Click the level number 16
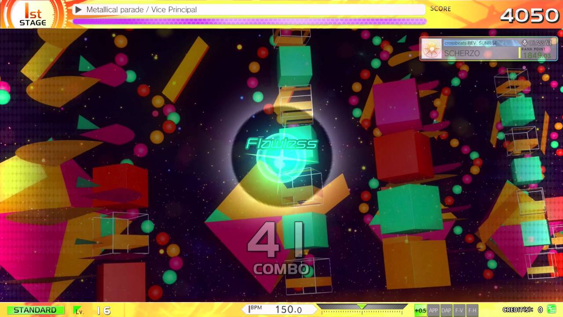The height and width of the screenshot is (317, 563). 104,310
